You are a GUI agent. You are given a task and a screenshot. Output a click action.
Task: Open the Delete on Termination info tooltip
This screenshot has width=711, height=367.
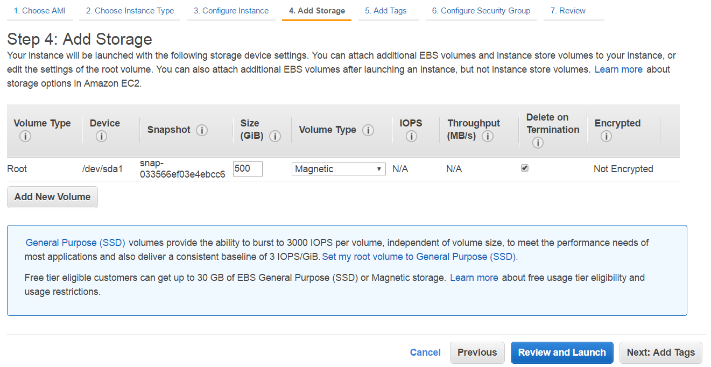(x=538, y=143)
